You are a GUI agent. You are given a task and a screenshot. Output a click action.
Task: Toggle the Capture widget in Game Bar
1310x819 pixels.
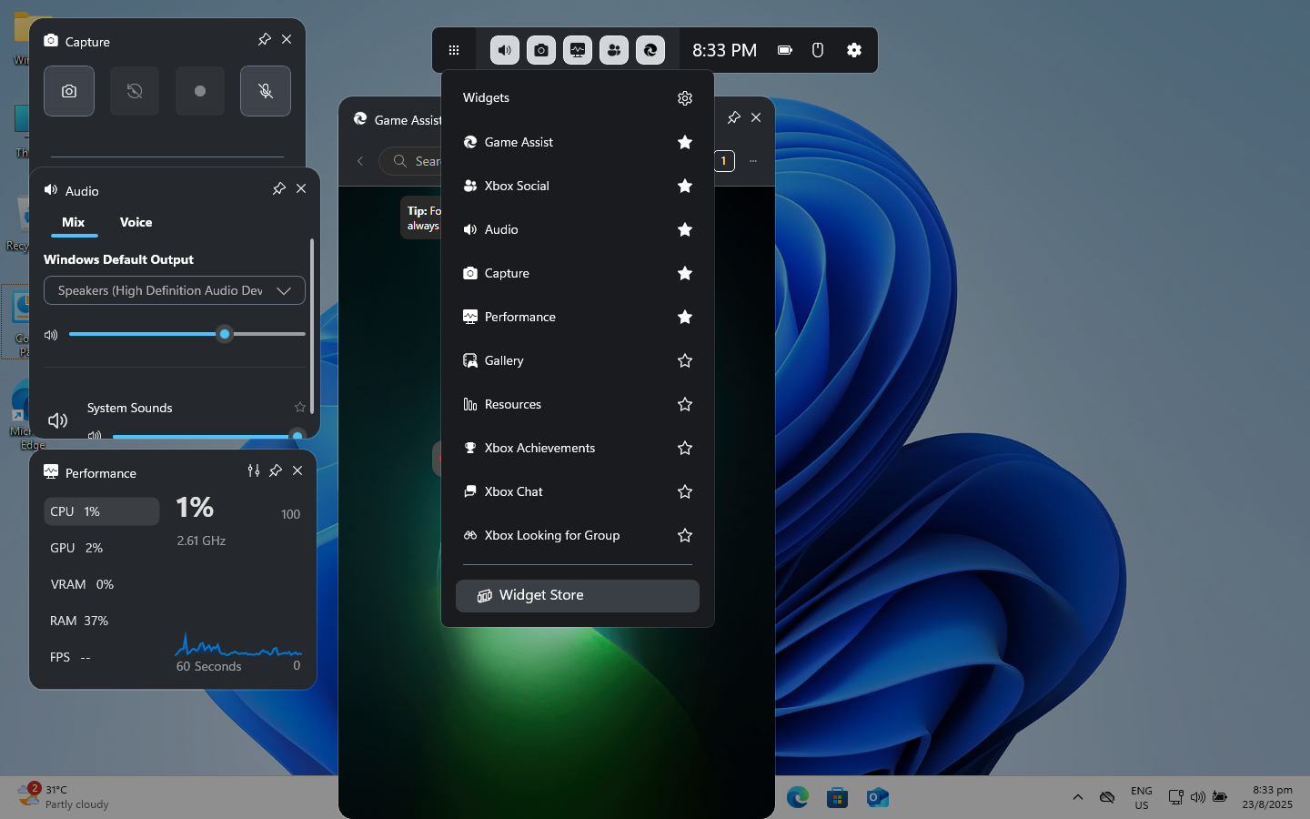coord(541,50)
